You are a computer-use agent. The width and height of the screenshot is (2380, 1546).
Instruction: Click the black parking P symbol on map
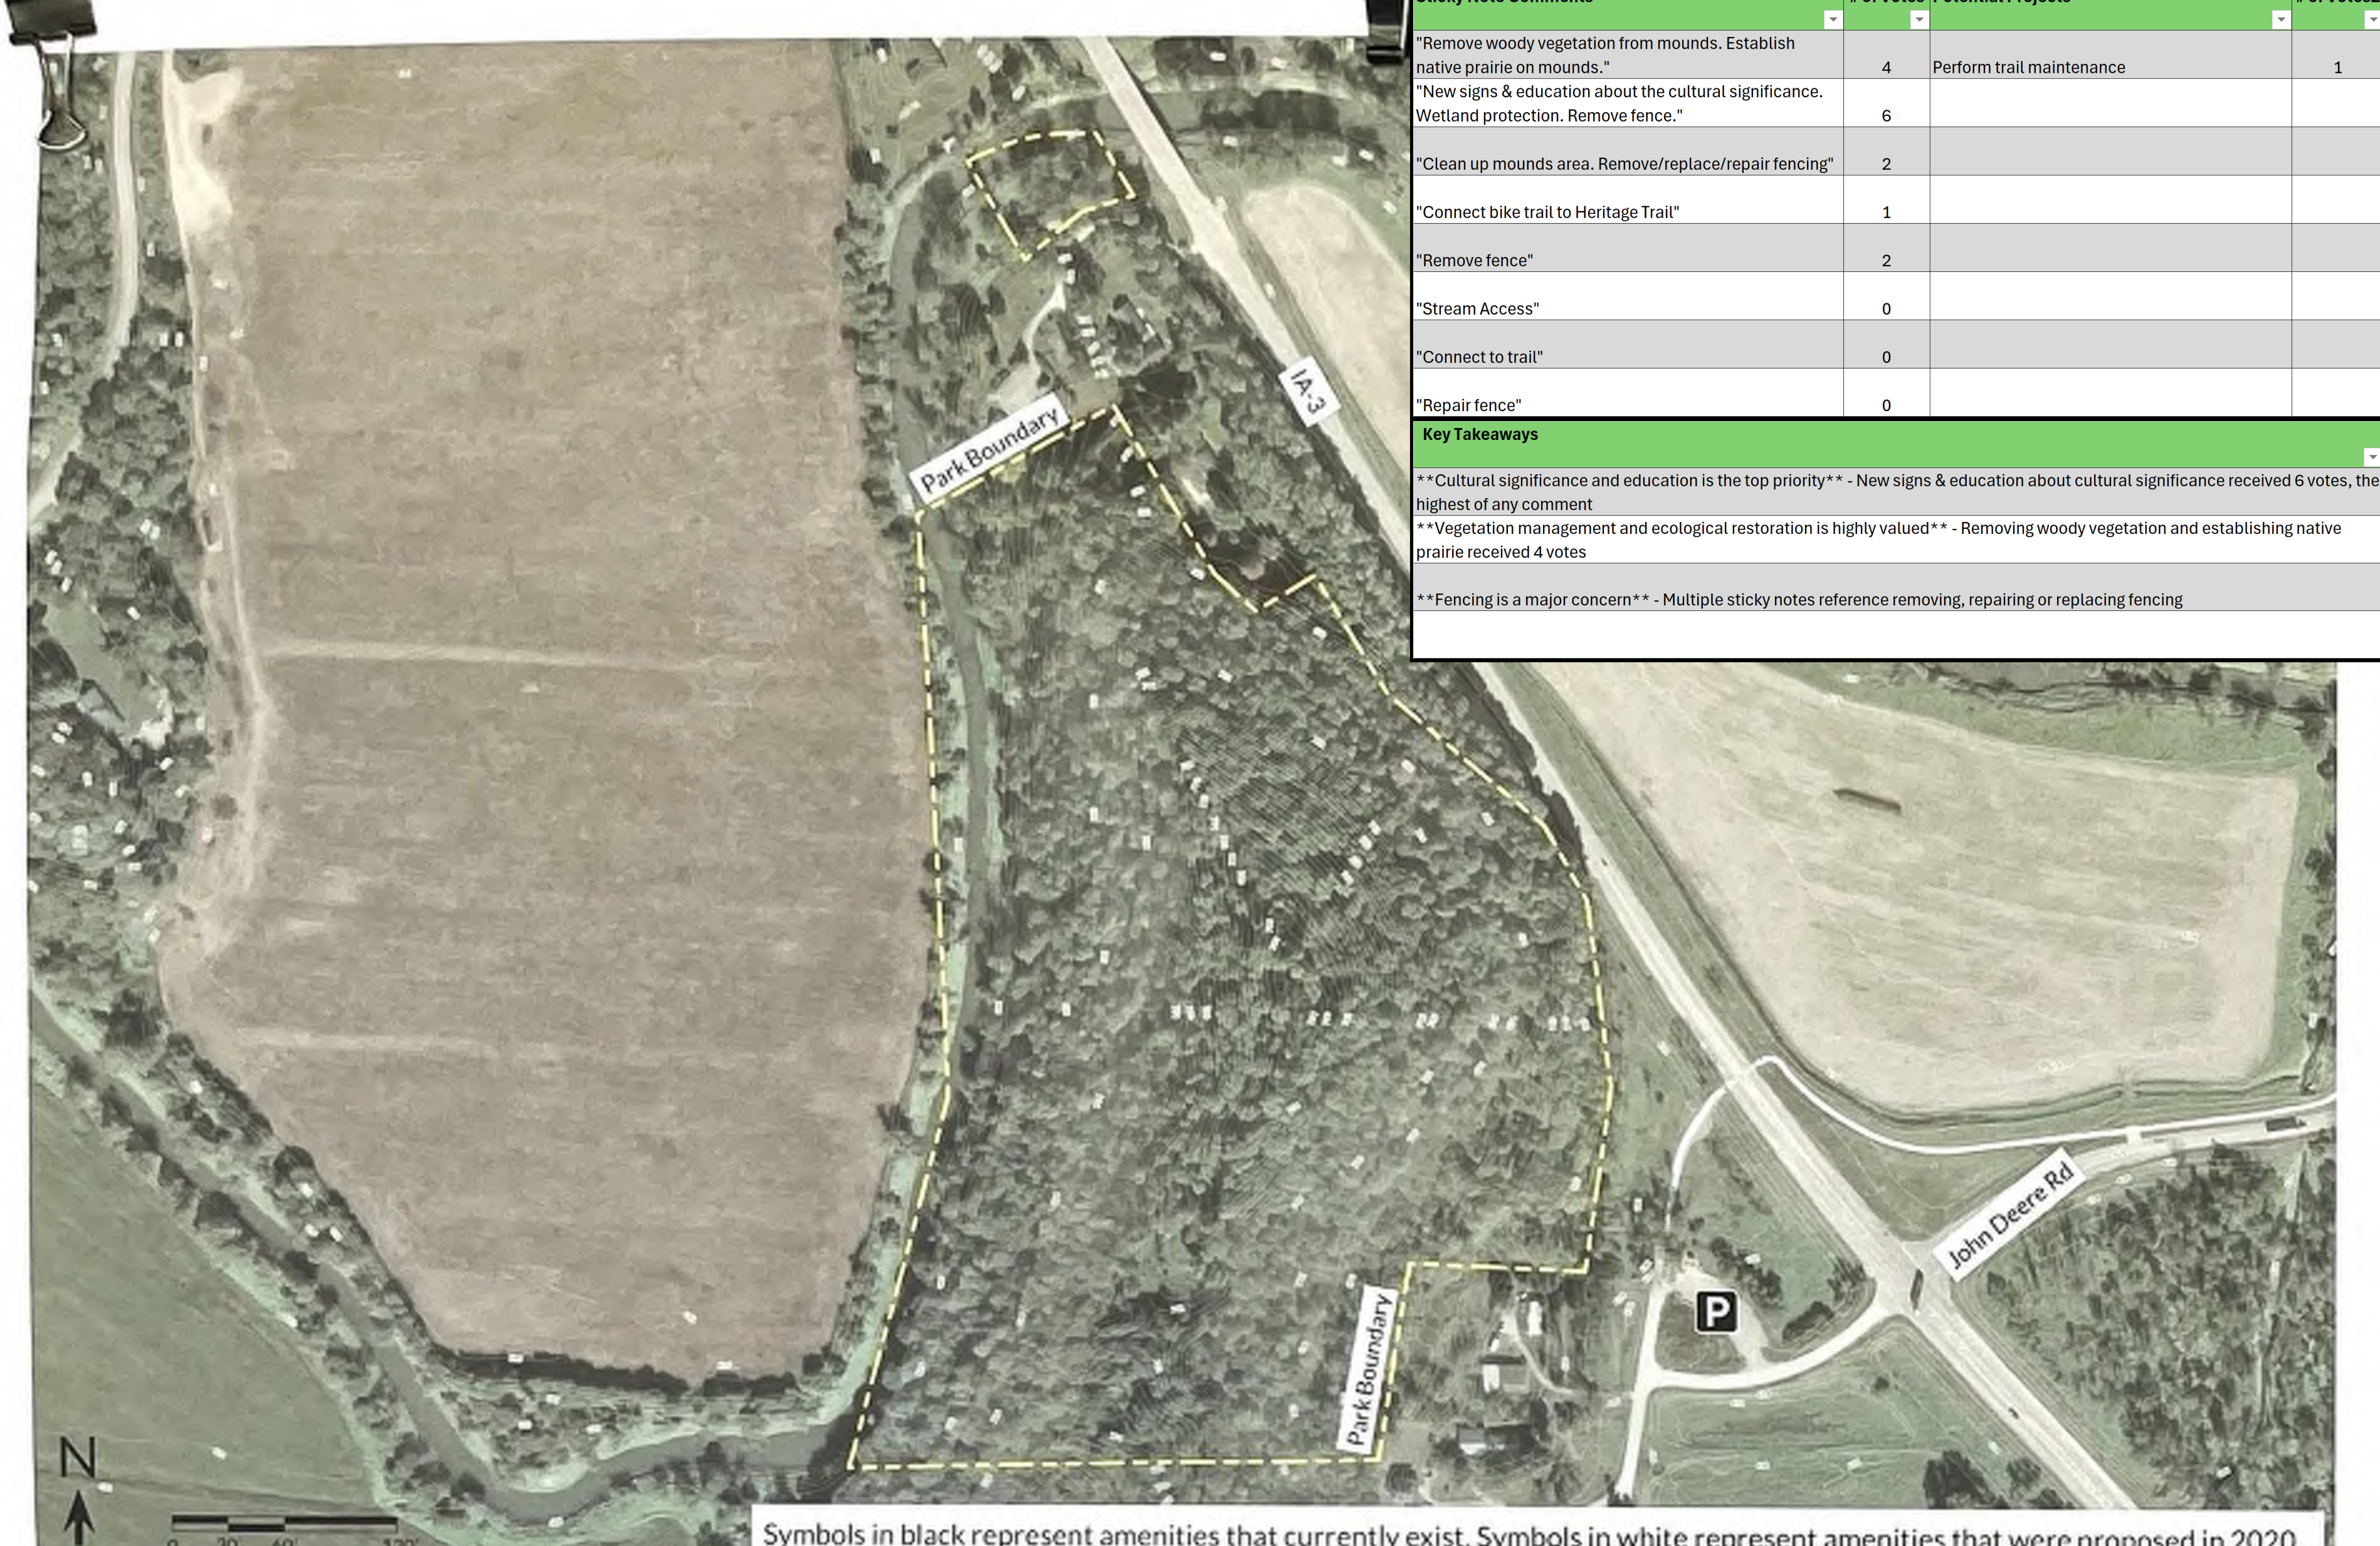click(x=1716, y=1311)
